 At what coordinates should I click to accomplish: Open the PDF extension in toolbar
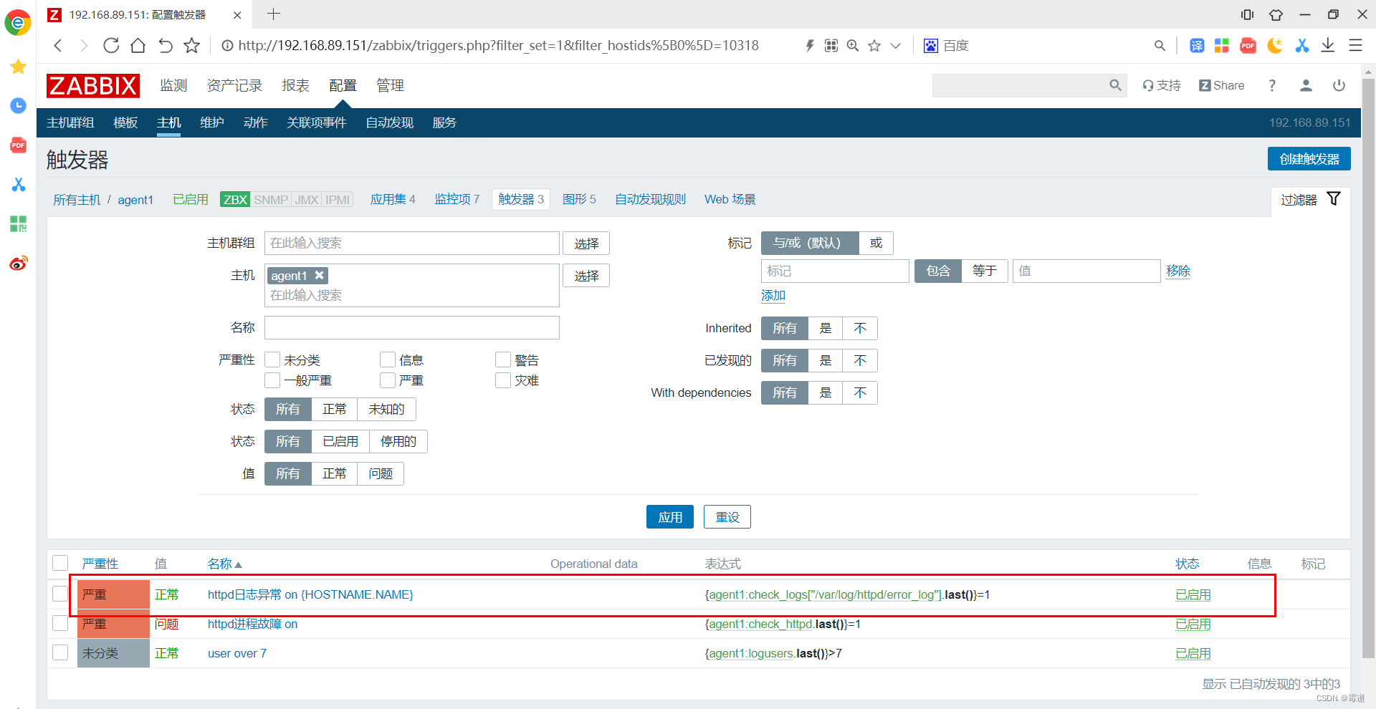coord(1248,46)
